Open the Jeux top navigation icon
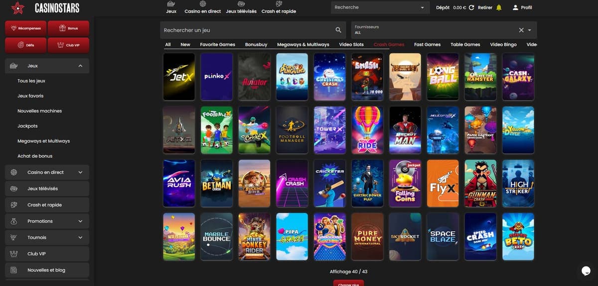This screenshot has width=598, height=286. pyautogui.click(x=171, y=4)
